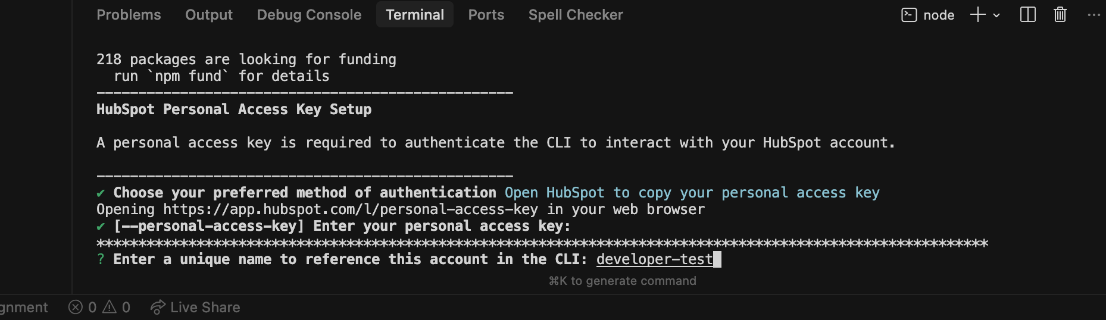This screenshot has width=1106, height=320.
Task: Open the app.hubspot.com personal-access-key URL
Action: coord(350,209)
